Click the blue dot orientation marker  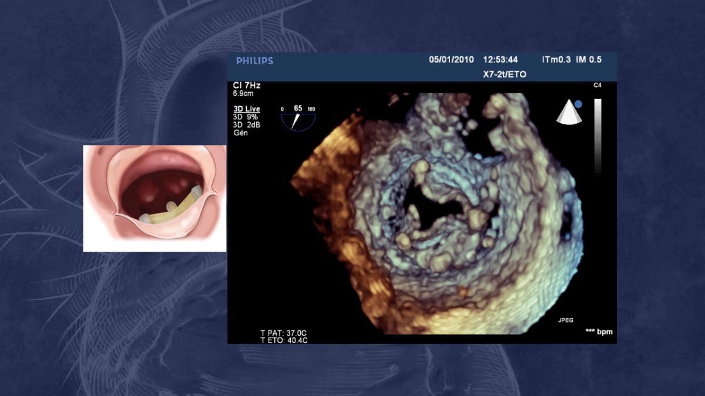(578, 104)
